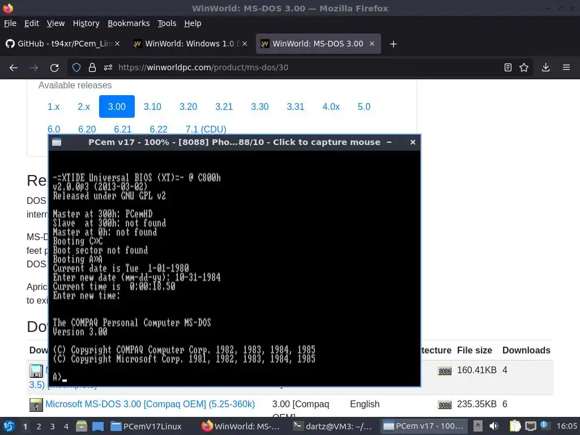Open the PCem window menu icon

(x=57, y=142)
